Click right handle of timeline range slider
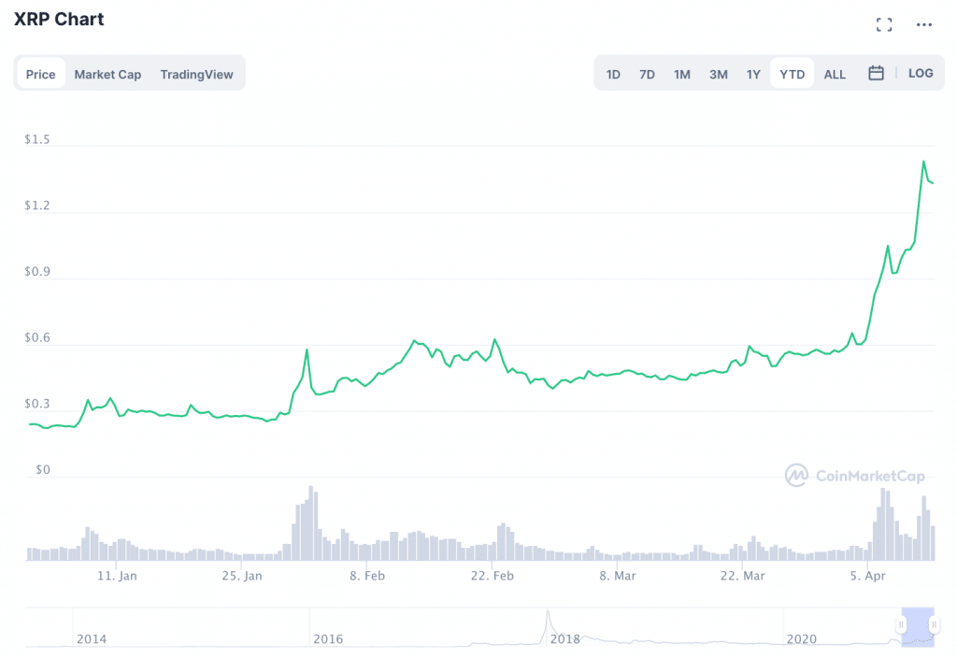The image size is (957, 658). (934, 624)
